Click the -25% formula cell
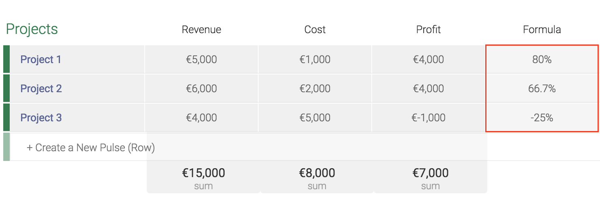Viewport: 600px width, 203px height. (542, 118)
